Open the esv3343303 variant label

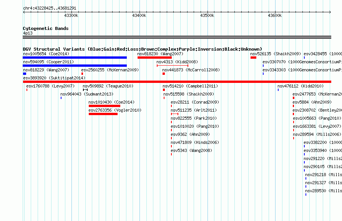302,70
